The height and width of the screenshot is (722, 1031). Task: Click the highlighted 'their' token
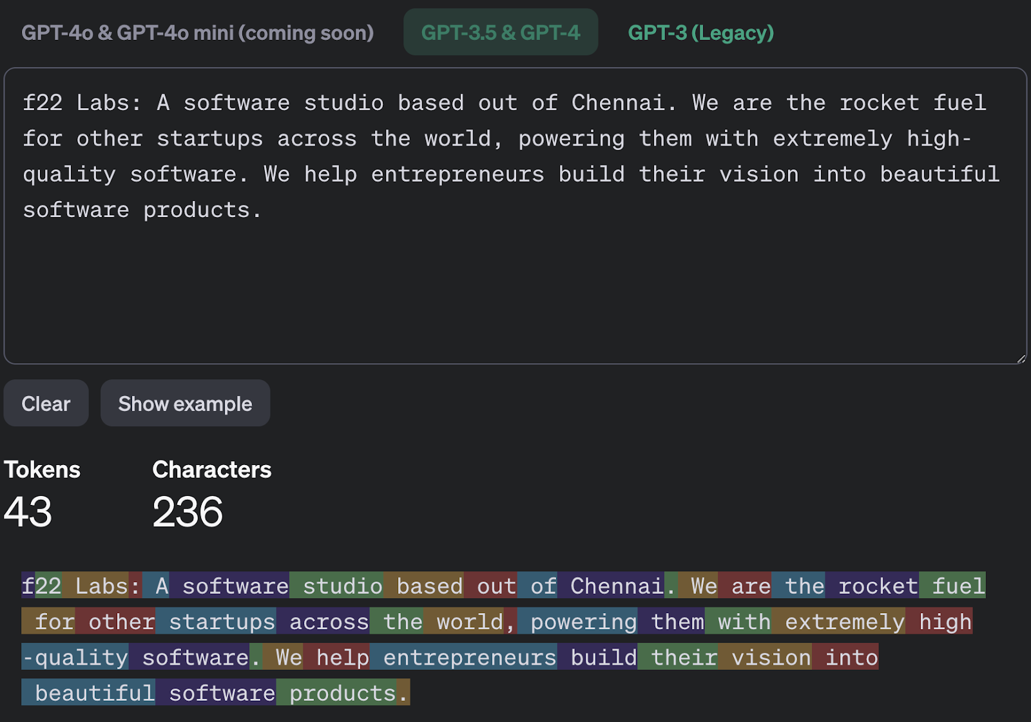point(677,656)
